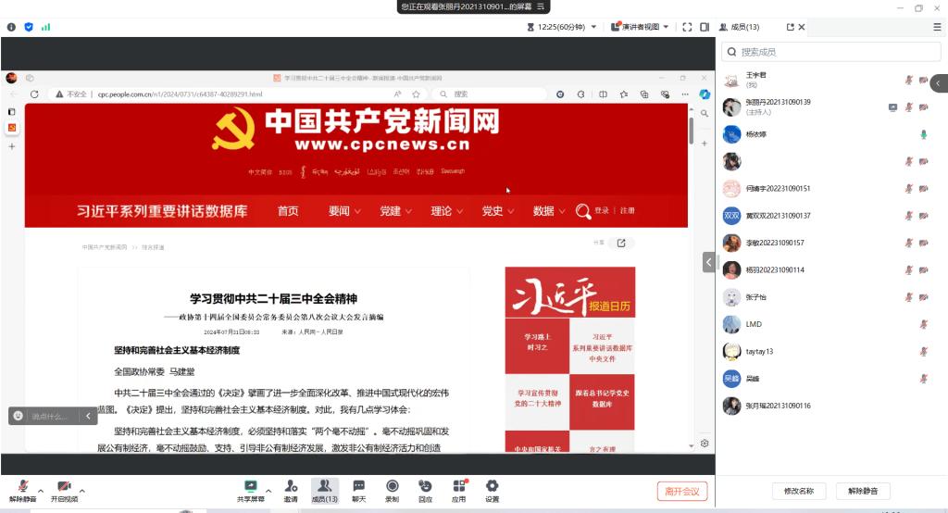Expand the share screen options arrow
The height and width of the screenshot is (513, 948).
[268, 491]
